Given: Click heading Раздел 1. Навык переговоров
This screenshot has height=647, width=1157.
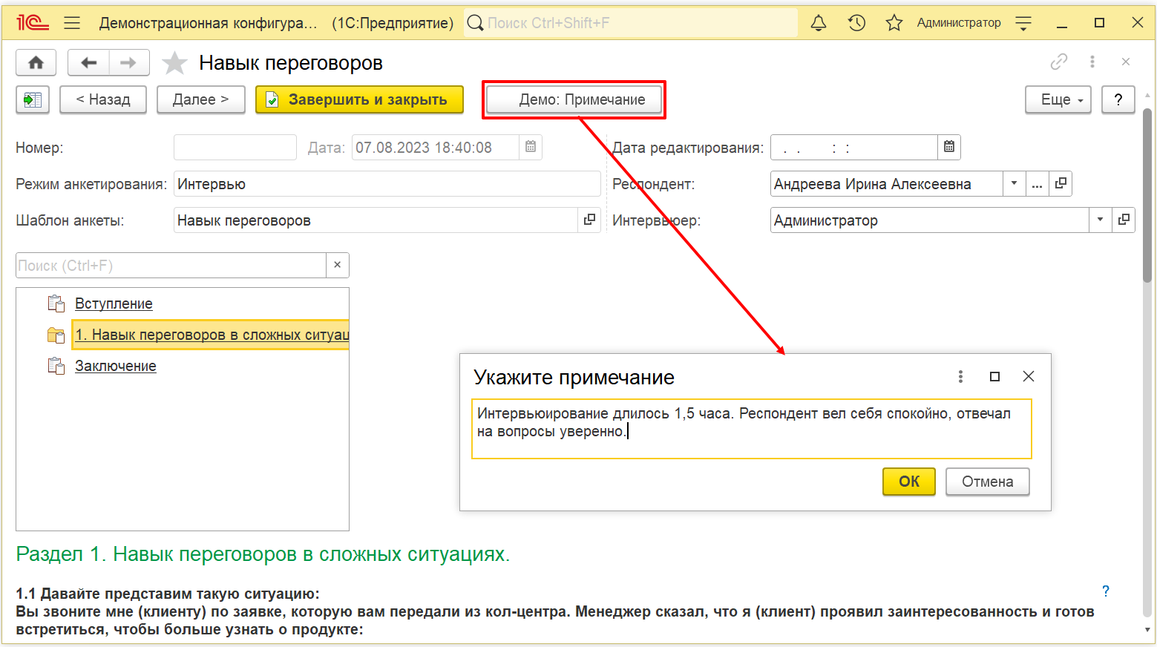Looking at the screenshot, I should [x=263, y=554].
